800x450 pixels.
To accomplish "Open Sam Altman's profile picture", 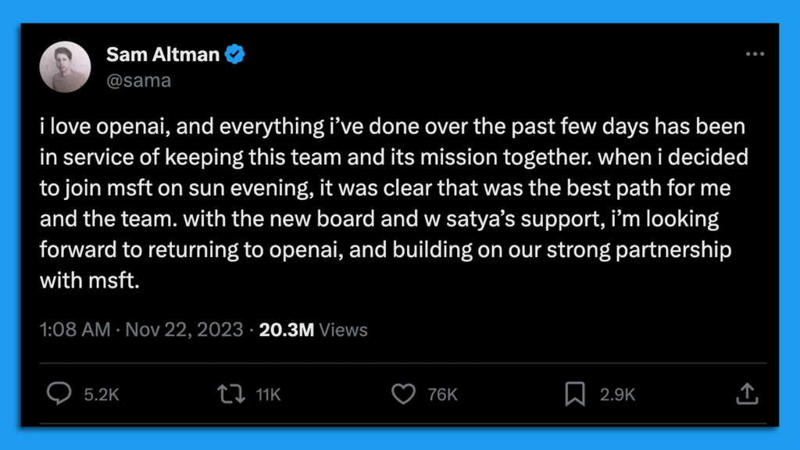I will (x=66, y=66).
